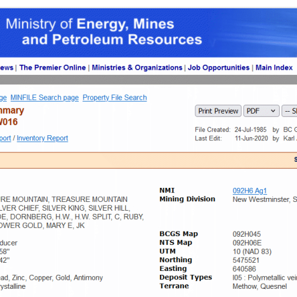Image resolution: width=297 pixels, height=297 pixels.
Task: Open The Premier Online link
Action: (x=53, y=67)
